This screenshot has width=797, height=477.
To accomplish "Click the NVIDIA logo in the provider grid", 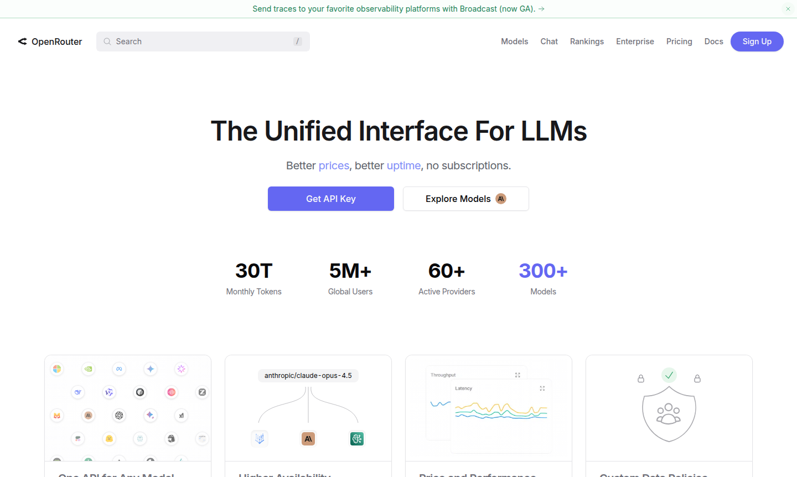I will click(88, 369).
